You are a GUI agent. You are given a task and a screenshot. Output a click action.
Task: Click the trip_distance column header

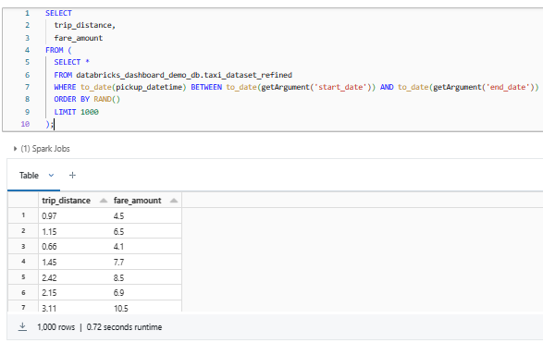pyautogui.click(x=67, y=201)
